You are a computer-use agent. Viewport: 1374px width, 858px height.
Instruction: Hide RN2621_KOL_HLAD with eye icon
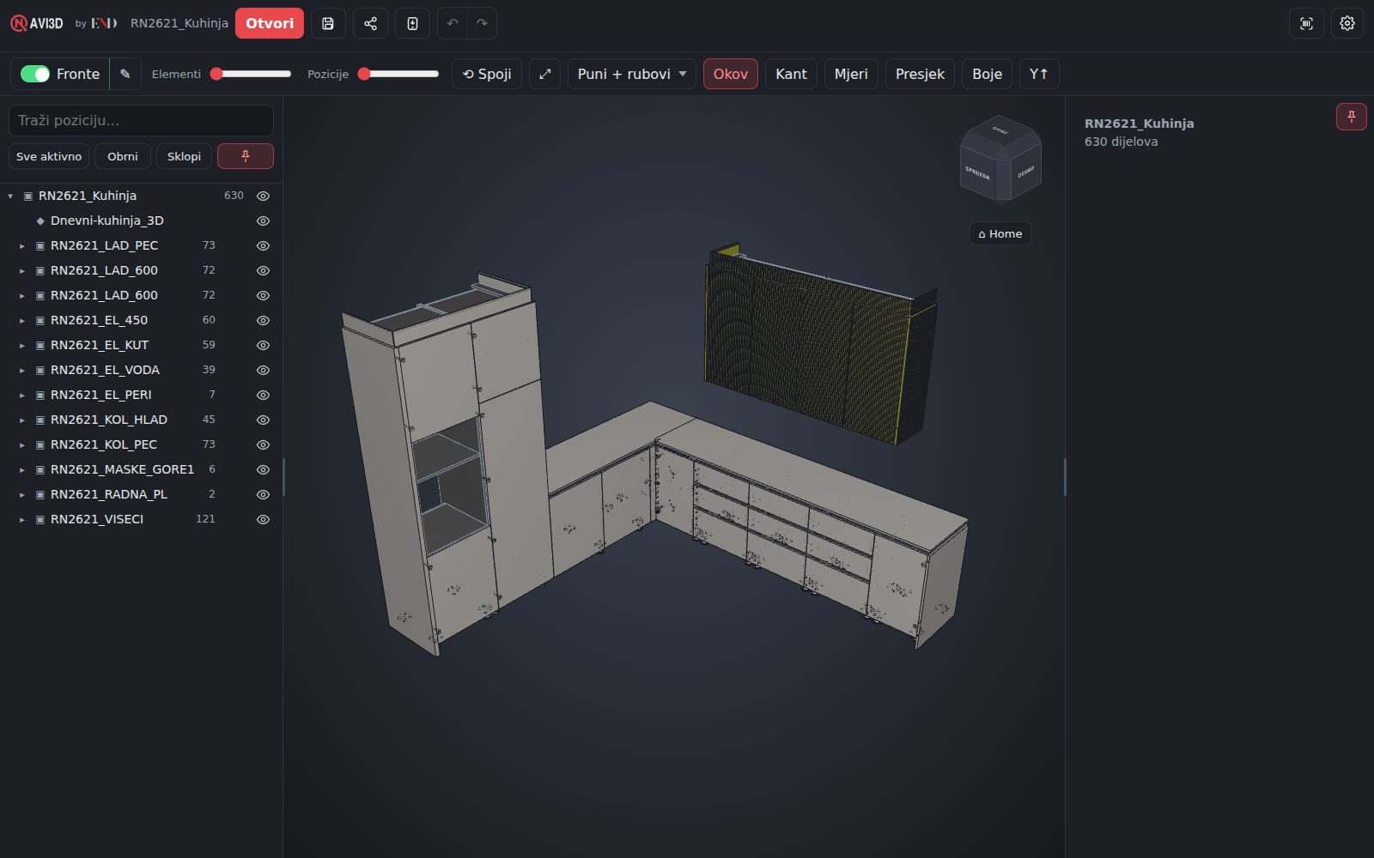264,420
